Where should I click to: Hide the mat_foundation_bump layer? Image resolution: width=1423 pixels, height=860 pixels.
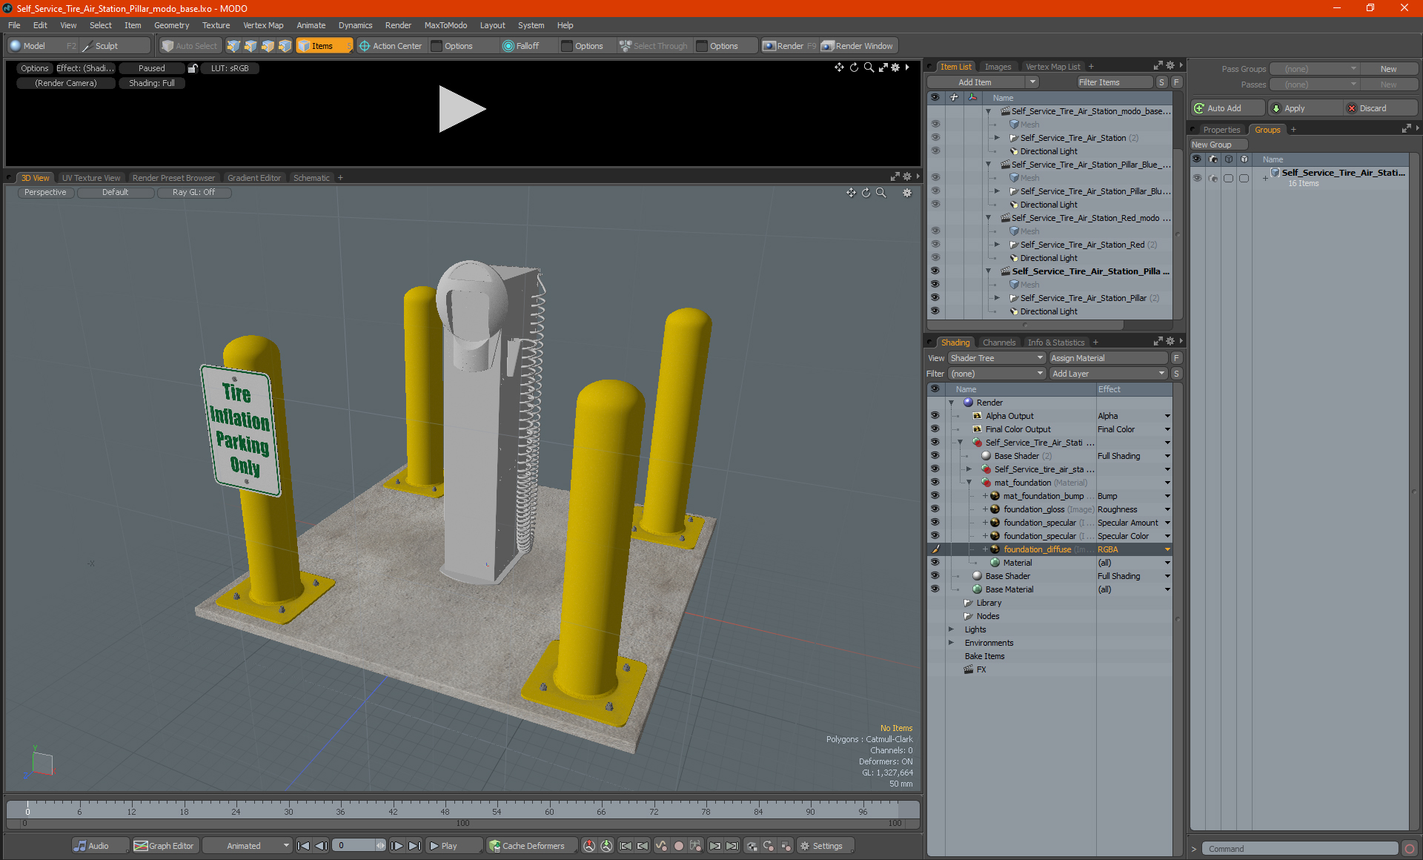(935, 496)
